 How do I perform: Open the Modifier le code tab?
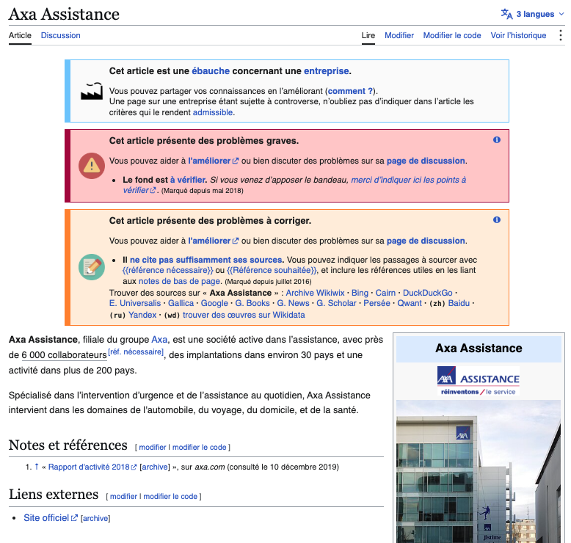pyautogui.click(x=452, y=35)
